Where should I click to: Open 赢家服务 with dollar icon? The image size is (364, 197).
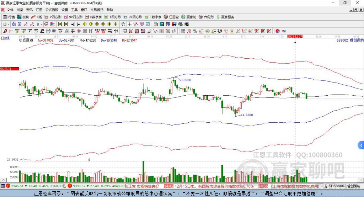pos(225,17)
